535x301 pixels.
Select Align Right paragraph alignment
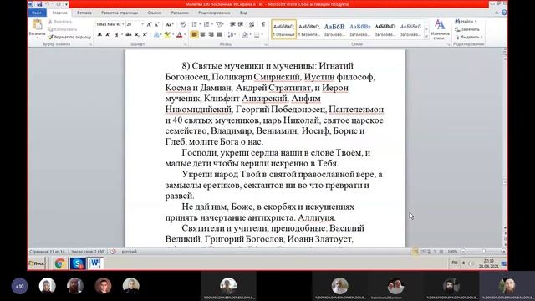pyautogui.click(x=211, y=34)
